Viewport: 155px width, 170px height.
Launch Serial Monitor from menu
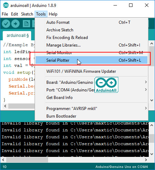pos(91,53)
